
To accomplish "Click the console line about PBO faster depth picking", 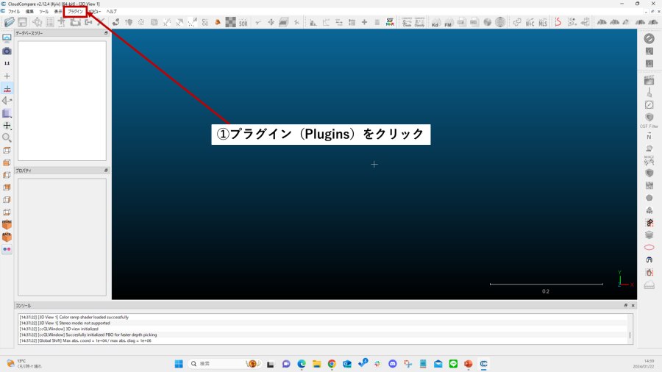I will [88, 335].
